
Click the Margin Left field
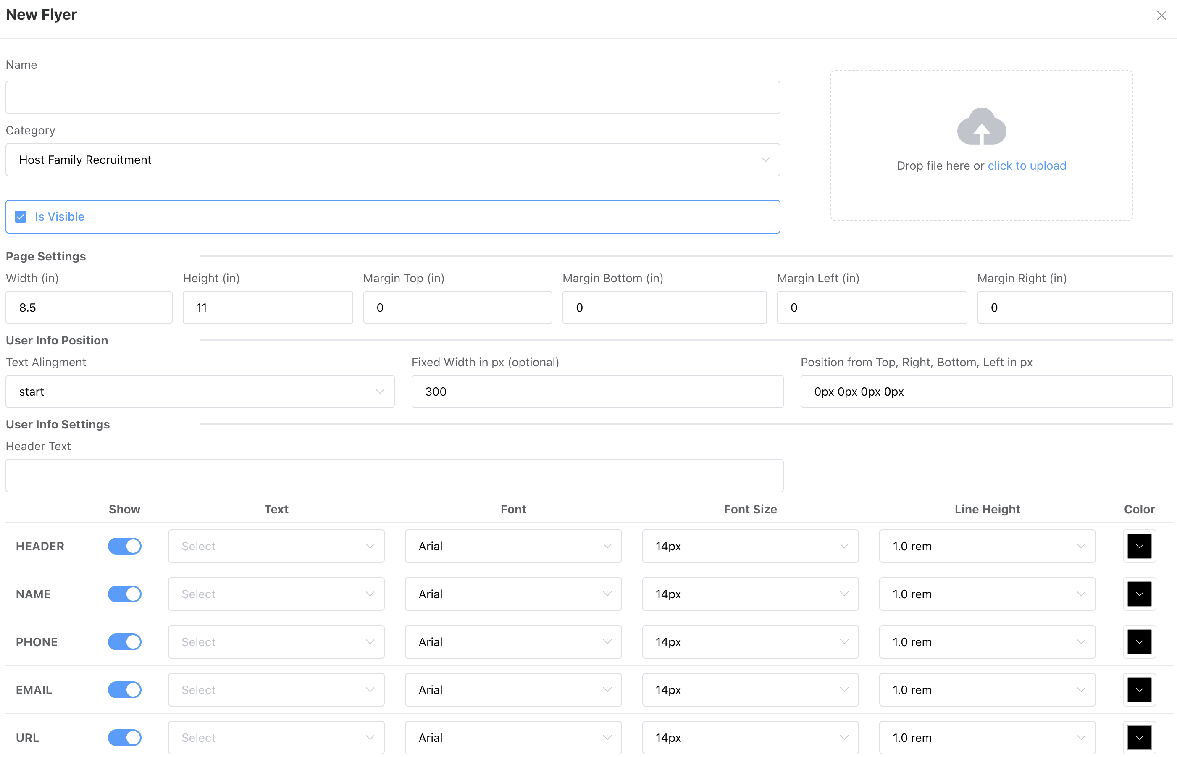pos(872,308)
